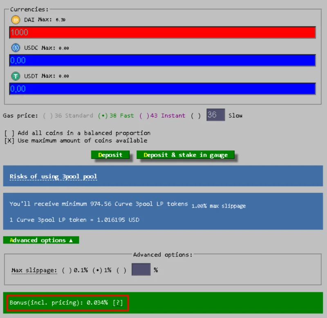Click the custom slippage percentage input box
The height and width of the screenshot is (318, 327).
pos(141,269)
